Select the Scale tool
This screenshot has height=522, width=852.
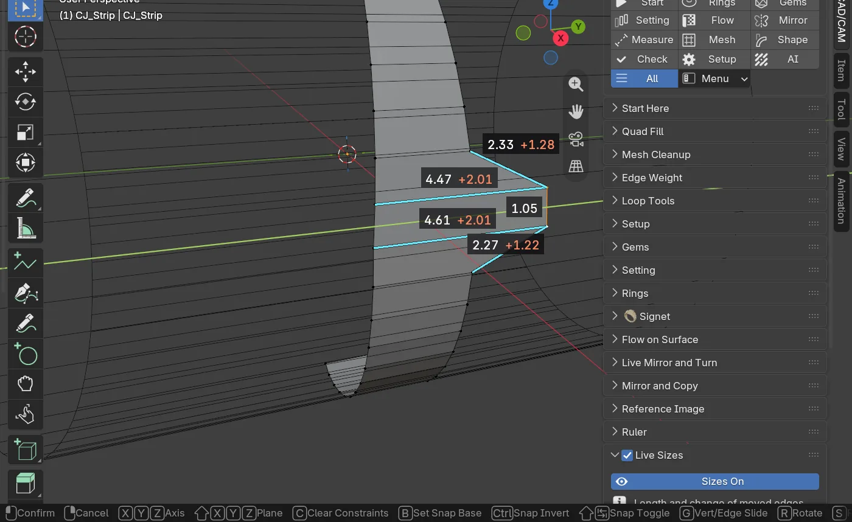pos(25,132)
